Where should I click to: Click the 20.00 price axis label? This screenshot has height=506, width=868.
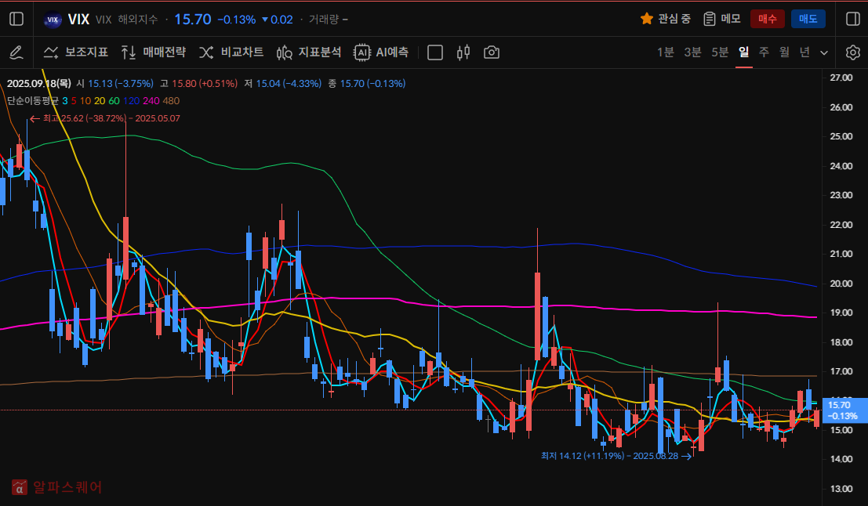[841, 283]
